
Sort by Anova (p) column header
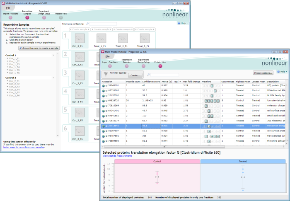pos(167,82)
